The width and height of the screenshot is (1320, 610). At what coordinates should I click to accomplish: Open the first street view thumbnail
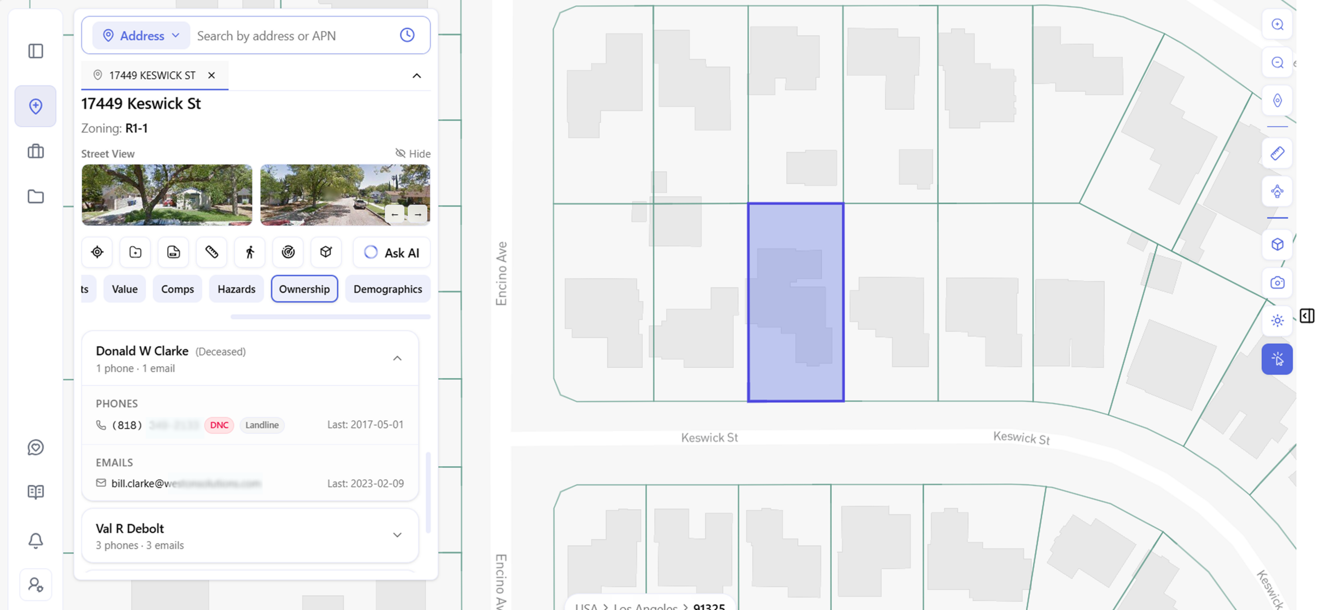167,195
